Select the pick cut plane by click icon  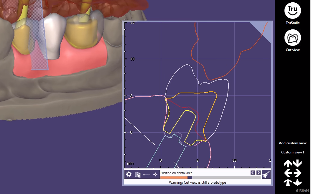click(x=137, y=174)
